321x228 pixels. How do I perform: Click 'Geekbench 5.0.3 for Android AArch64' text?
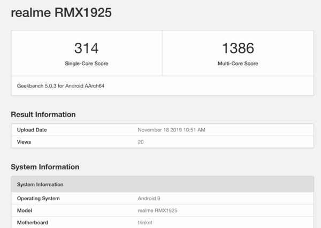point(60,86)
